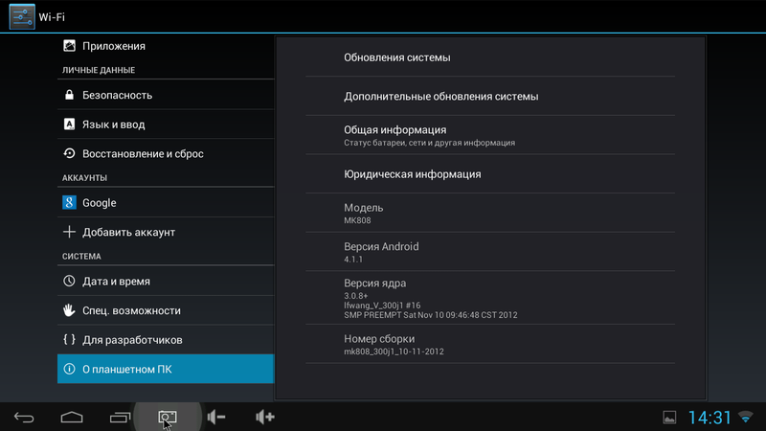Tap the Номер сборки entry

click(490, 344)
